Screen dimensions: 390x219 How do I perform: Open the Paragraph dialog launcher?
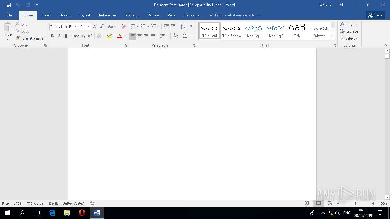(194, 46)
